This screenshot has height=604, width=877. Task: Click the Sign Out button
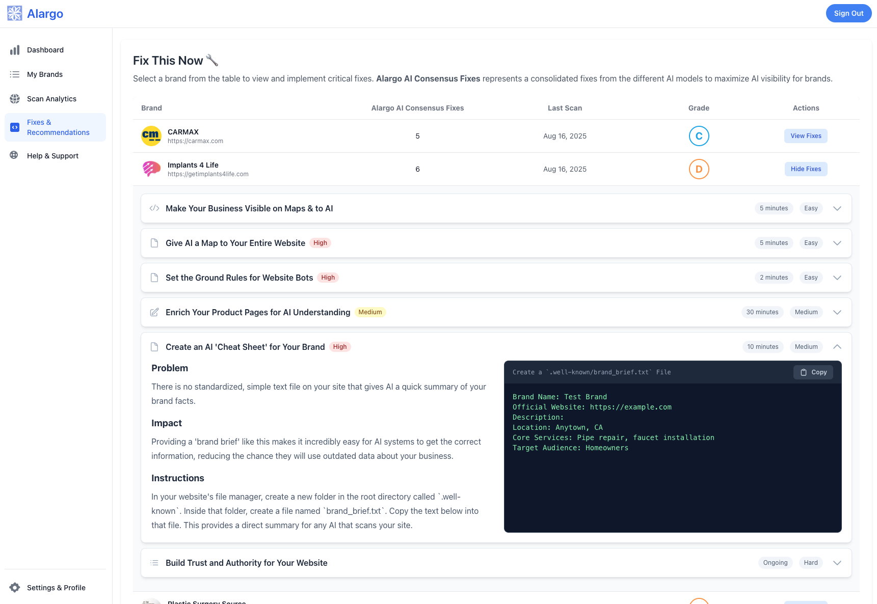[848, 13]
